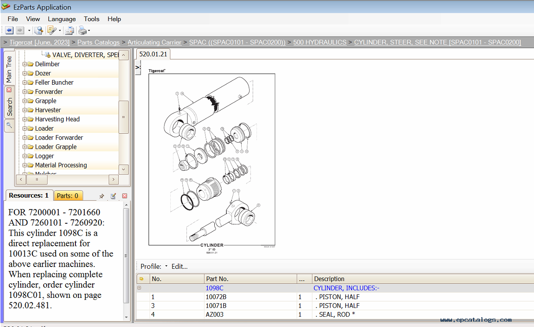Click the cylinder exploded diagram image

[212, 159]
